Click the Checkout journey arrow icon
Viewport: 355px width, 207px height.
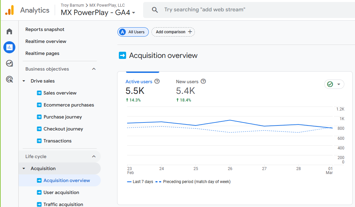click(x=39, y=129)
